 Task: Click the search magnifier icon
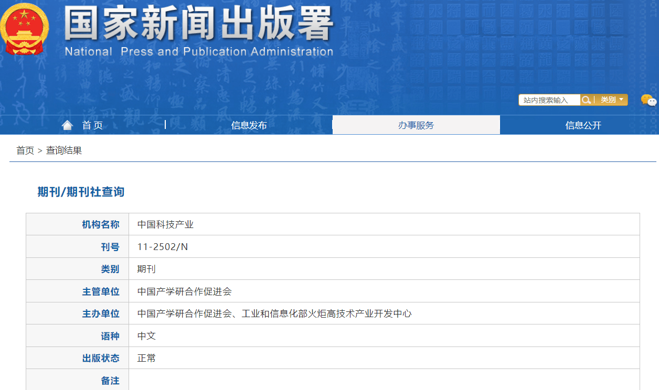(x=586, y=100)
